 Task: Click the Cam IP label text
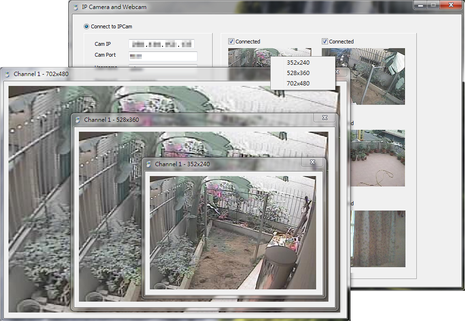(x=103, y=44)
